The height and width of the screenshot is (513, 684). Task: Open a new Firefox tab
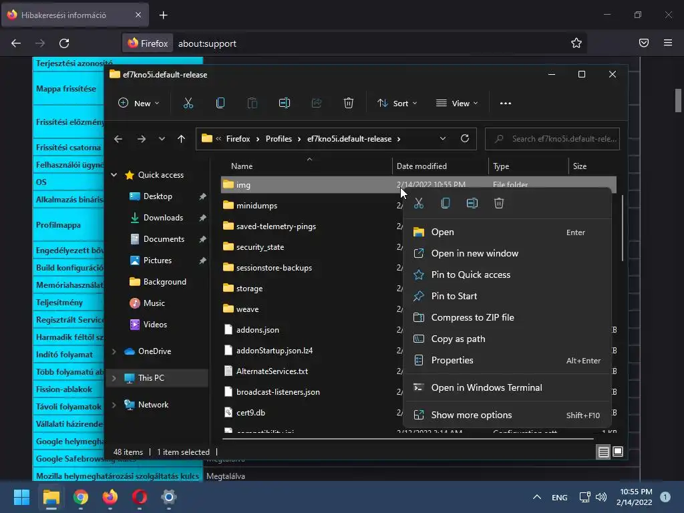[x=163, y=15]
